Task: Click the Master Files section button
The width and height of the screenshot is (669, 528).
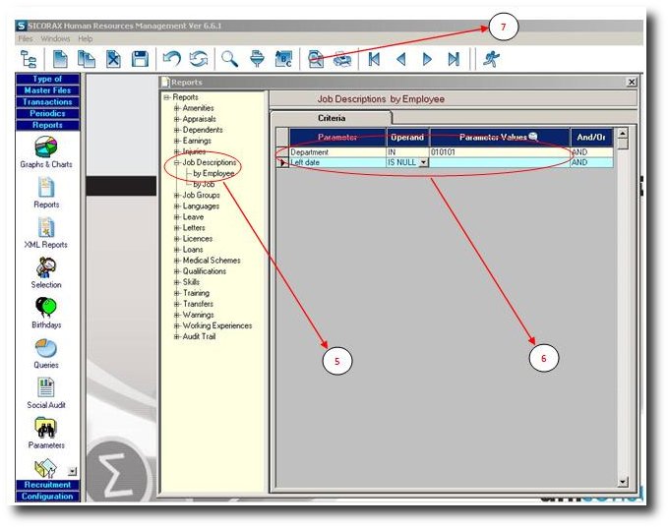Action: [47, 90]
